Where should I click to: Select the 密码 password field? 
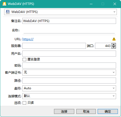tap(69, 66)
